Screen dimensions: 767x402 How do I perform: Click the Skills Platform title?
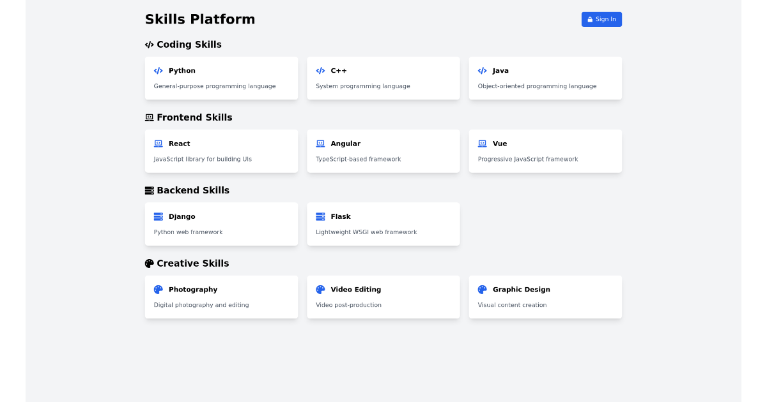pos(200,19)
